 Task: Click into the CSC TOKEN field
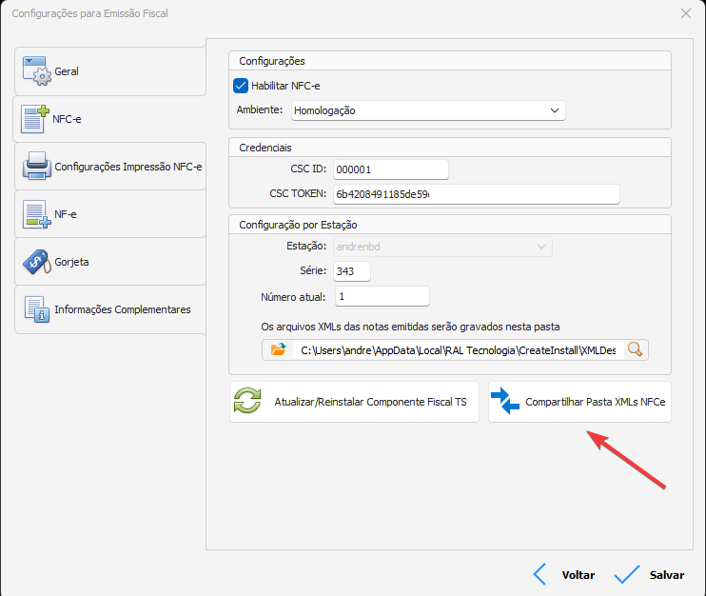476,194
